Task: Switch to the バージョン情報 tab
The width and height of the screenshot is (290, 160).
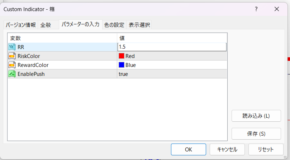Action: 21,25
